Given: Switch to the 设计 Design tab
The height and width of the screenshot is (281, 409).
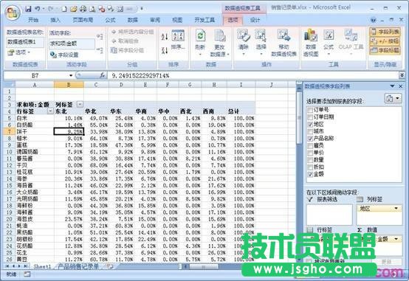Looking at the screenshot, I should click(255, 20).
